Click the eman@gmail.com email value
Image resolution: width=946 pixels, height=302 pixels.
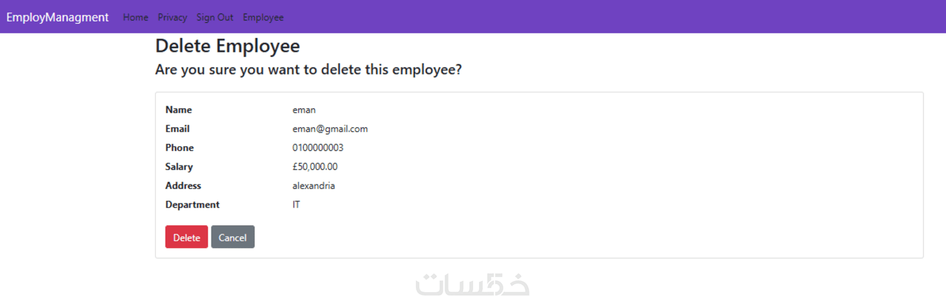[330, 129]
